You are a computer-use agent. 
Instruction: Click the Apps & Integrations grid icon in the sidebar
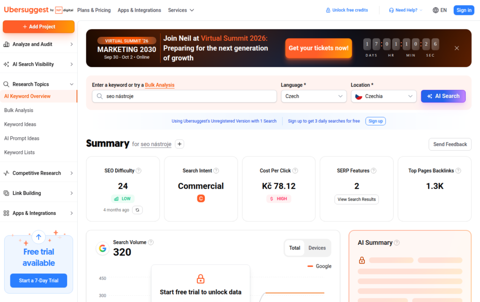(6, 214)
